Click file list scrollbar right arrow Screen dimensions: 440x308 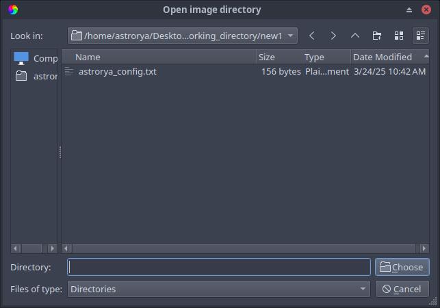click(x=424, y=248)
